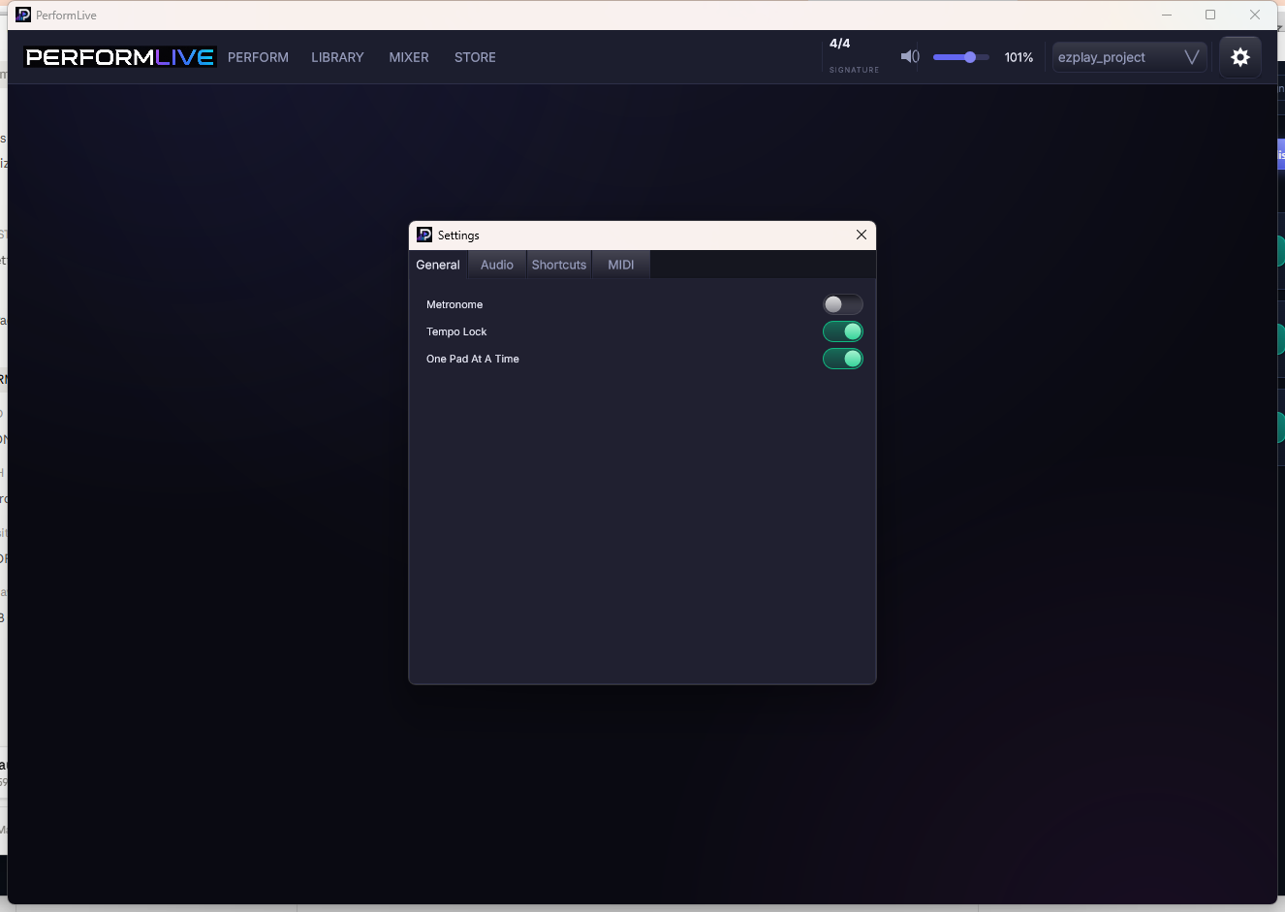Image resolution: width=1285 pixels, height=912 pixels.
Task: Go to the PERFORM page
Action: pyautogui.click(x=258, y=57)
